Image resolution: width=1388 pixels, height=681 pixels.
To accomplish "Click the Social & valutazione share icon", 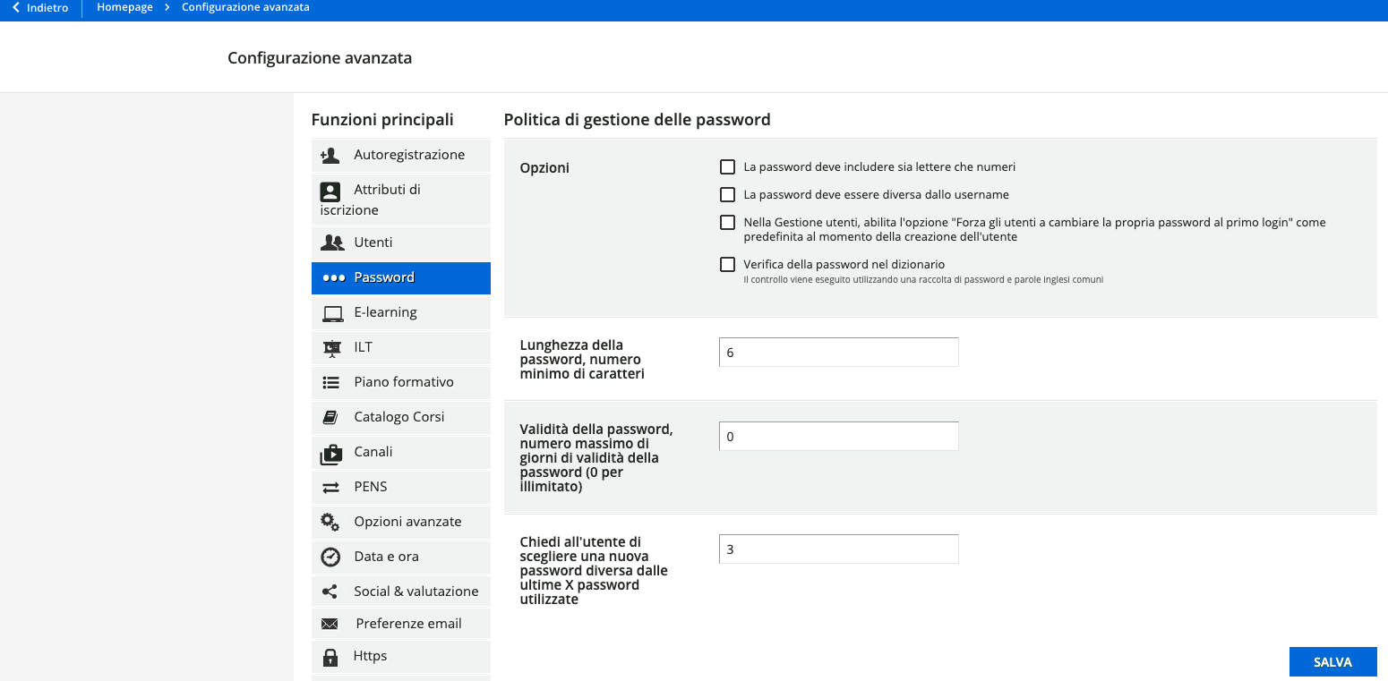I will pos(330,591).
